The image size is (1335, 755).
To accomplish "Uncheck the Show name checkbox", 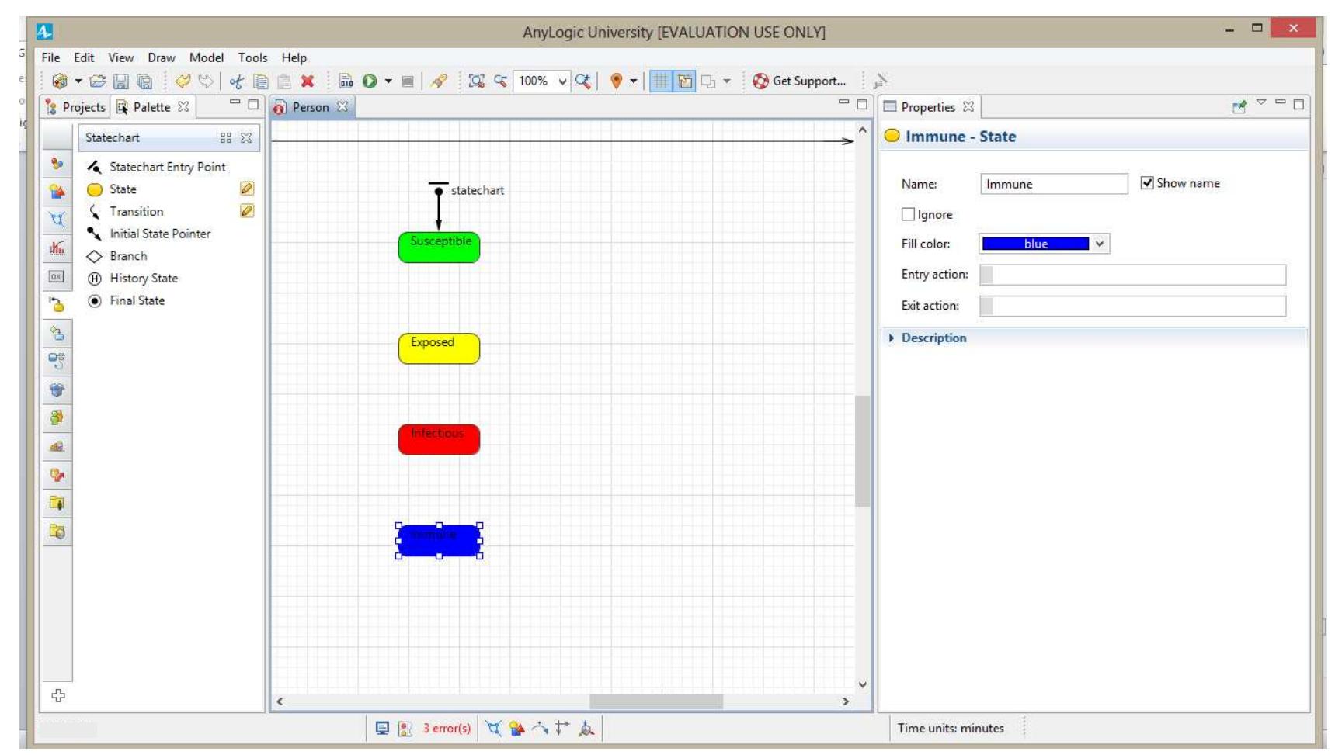I will click(1147, 183).
